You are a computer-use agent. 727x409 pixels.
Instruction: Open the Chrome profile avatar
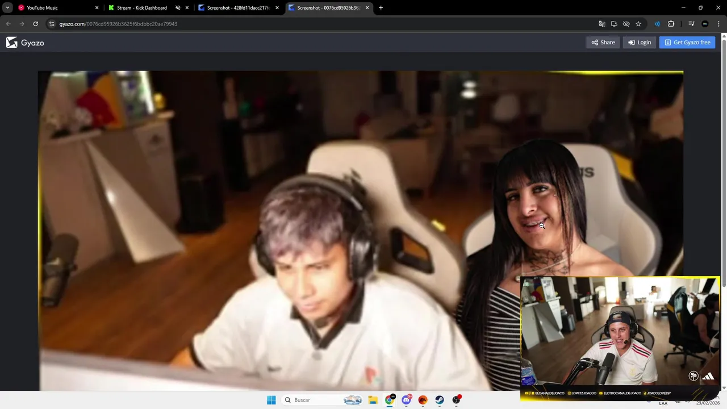pos(705,24)
